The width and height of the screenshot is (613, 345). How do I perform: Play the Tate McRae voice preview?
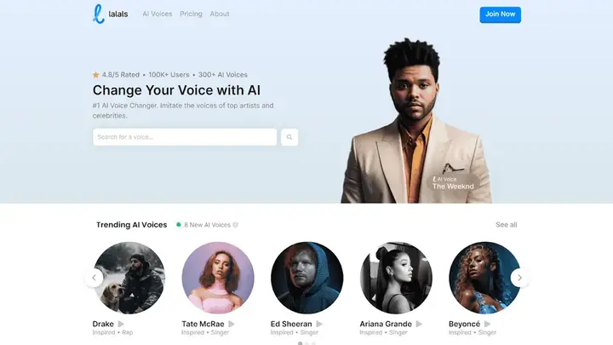232,324
